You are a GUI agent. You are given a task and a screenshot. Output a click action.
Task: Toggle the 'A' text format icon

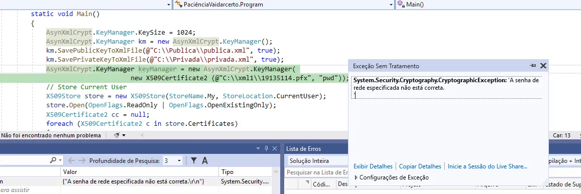[x=204, y=161]
